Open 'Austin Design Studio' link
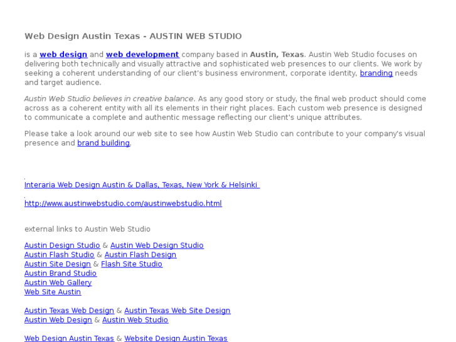 pyautogui.click(x=62, y=245)
